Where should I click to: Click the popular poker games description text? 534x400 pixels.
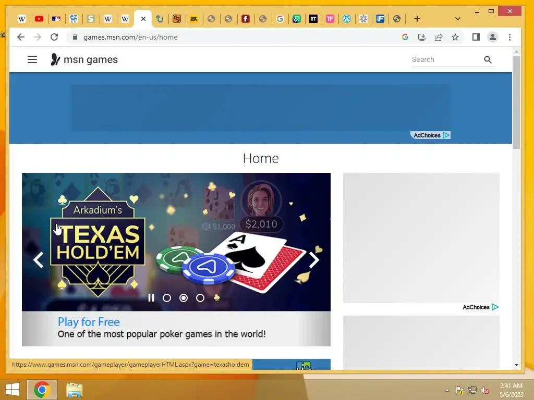click(x=162, y=334)
